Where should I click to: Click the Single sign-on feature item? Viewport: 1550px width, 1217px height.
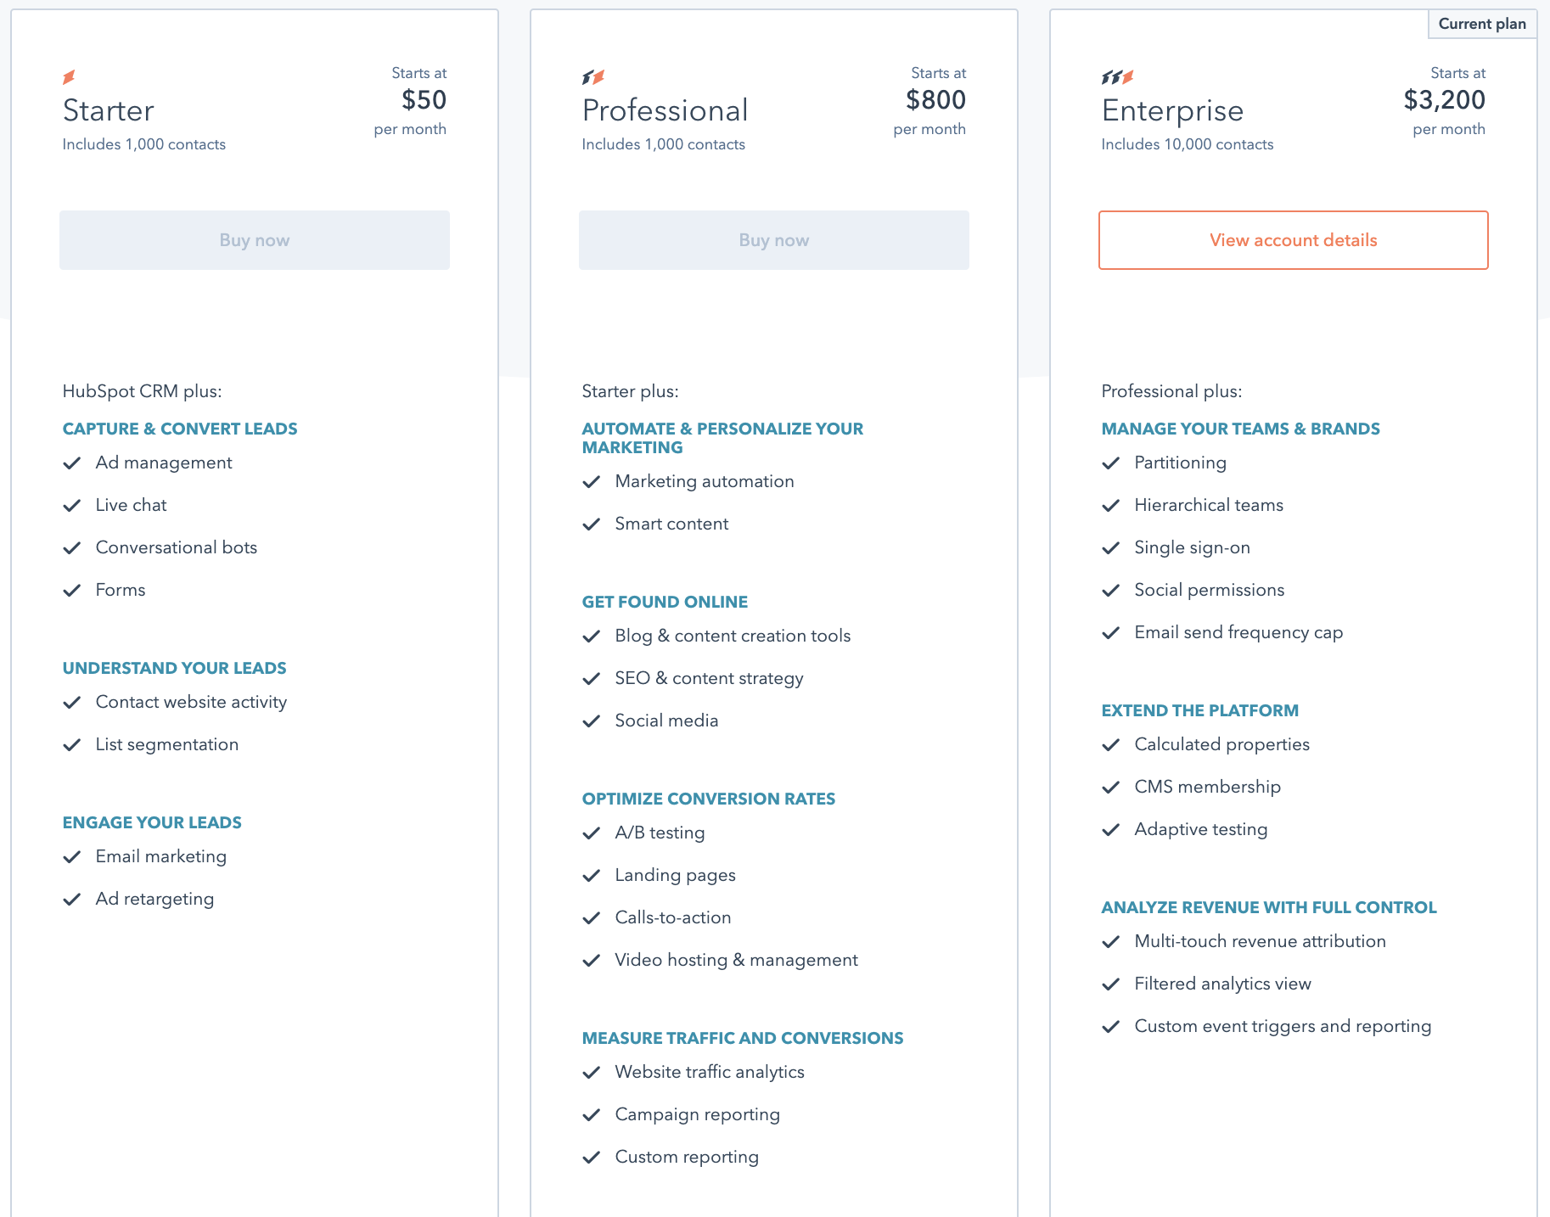click(1192, 547)
